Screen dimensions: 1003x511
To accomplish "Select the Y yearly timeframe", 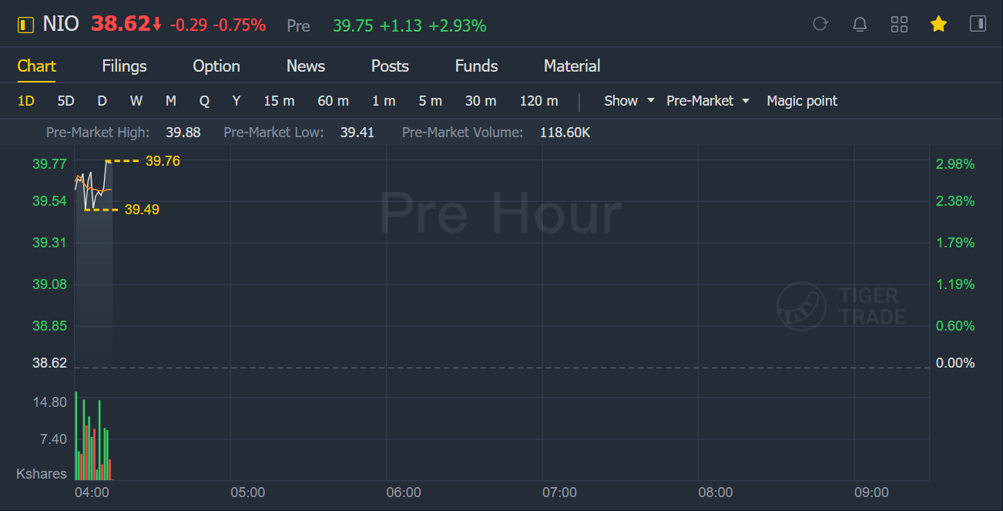I will [236, 101].
